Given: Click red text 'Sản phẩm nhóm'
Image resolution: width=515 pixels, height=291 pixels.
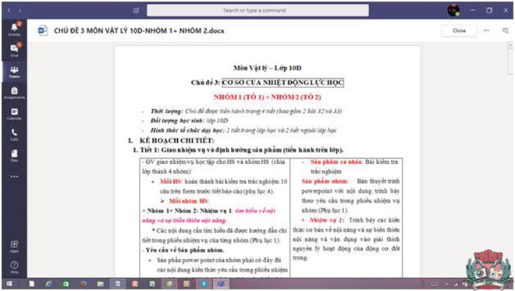Looking at the screenshot, I should (325, 181).
